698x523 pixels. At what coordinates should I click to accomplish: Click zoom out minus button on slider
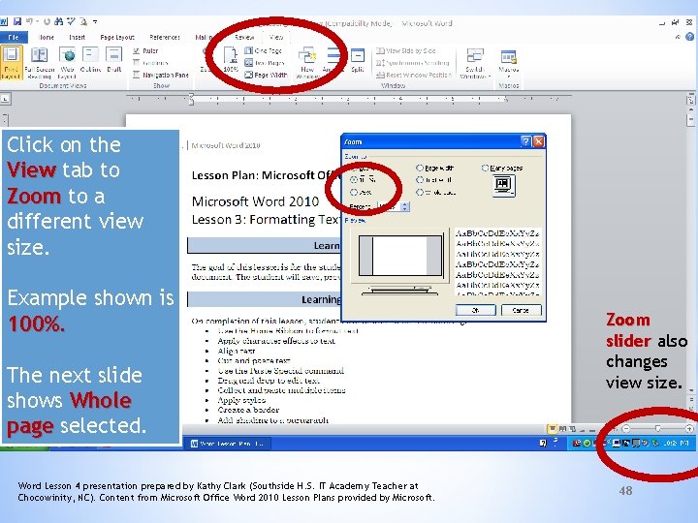pos(626,429)
